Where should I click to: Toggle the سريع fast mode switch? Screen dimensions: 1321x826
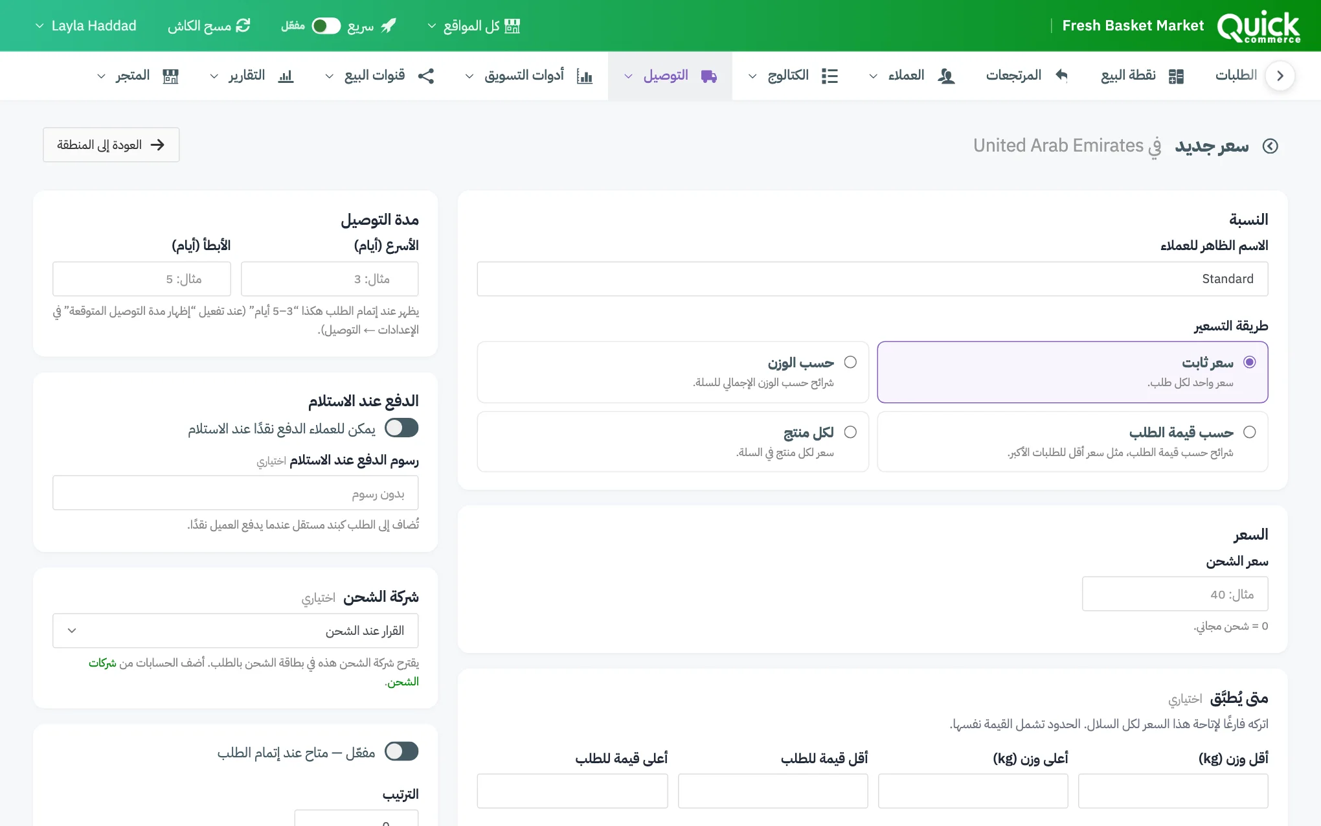[x=326, y=26]
